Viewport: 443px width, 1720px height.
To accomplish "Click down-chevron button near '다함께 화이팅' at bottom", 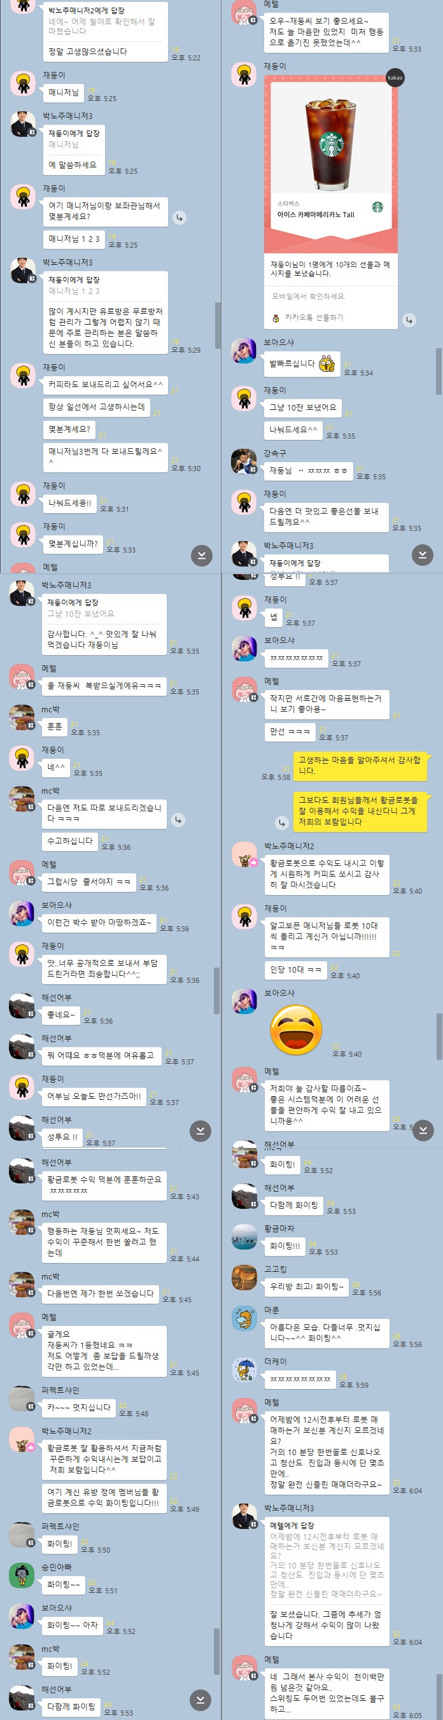I will 200,1699.
